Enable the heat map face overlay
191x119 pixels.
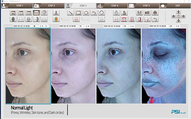[56, 19]
